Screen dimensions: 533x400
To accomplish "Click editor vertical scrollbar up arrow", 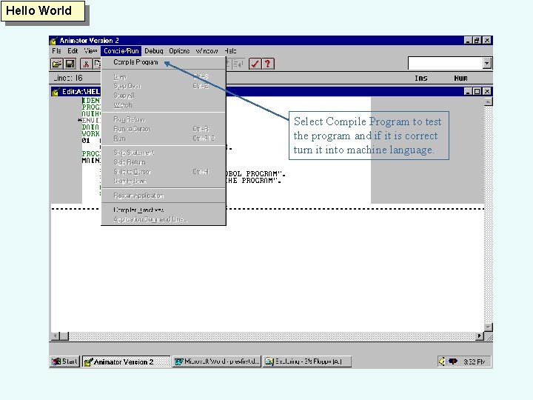I will coord(488,101).
